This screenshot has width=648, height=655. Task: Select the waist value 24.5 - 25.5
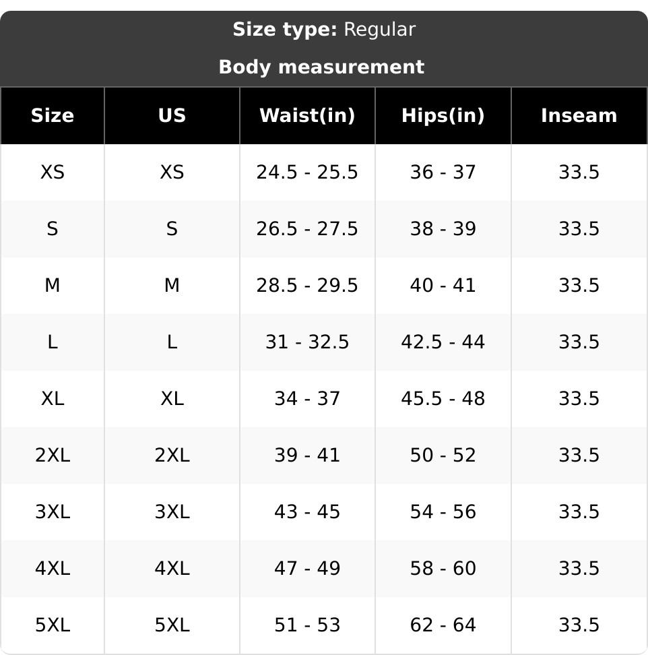[307, 173]
